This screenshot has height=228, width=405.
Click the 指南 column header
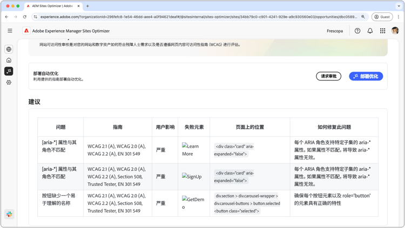click(118, 127)
